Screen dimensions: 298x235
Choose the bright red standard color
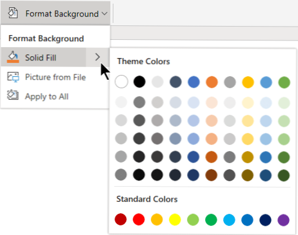[139, 219]
